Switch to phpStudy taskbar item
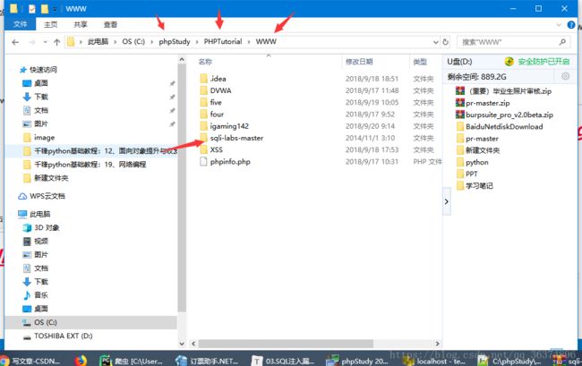Image resolution: width=582 pixels, height=366 pixels. point(357,361)
